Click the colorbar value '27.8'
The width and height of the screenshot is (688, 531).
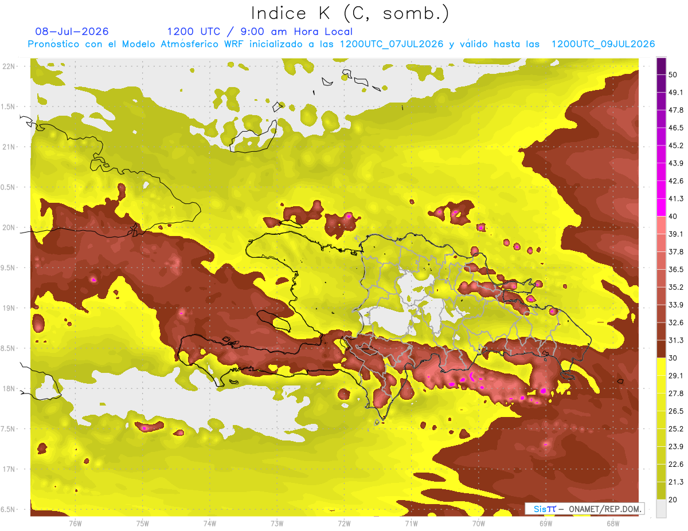(x=676, y=394)
